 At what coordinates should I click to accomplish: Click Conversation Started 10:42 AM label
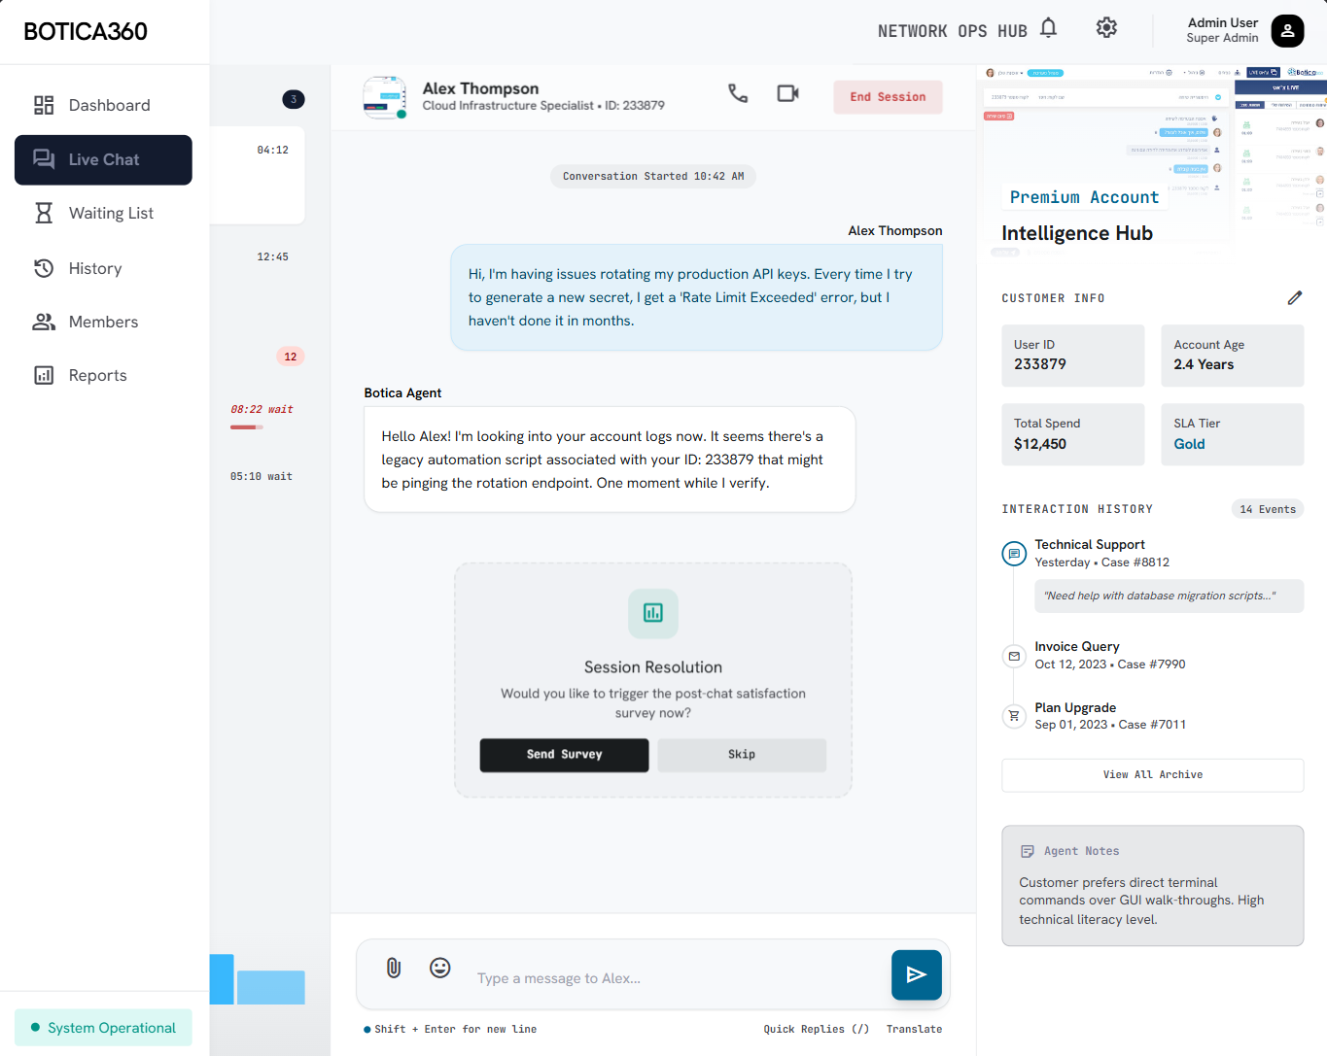pos(653,176)
